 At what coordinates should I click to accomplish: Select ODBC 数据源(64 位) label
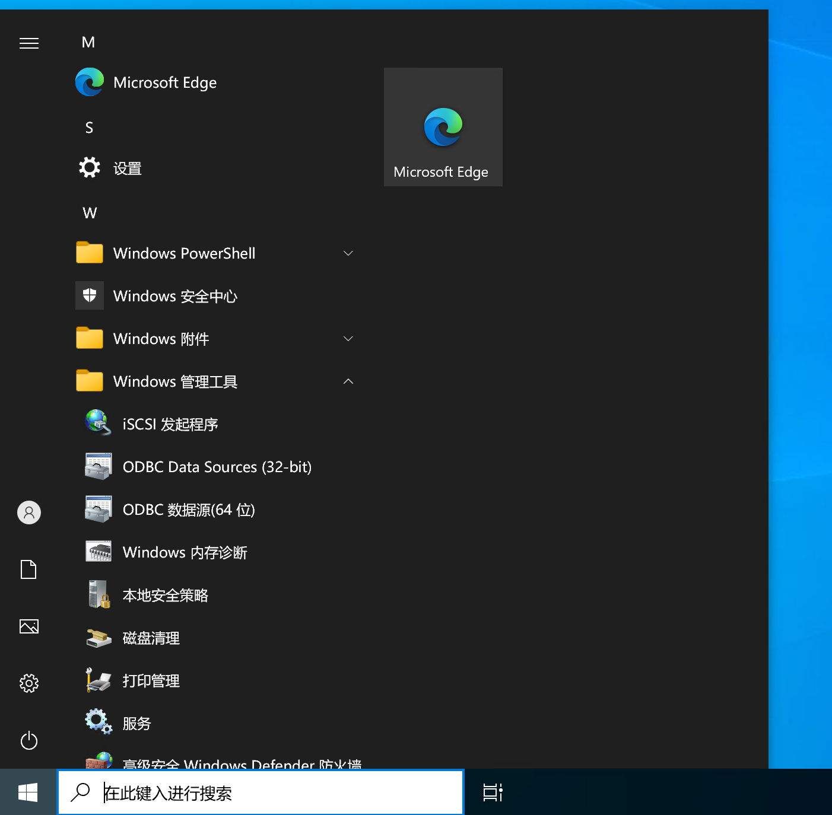(189, 510)
